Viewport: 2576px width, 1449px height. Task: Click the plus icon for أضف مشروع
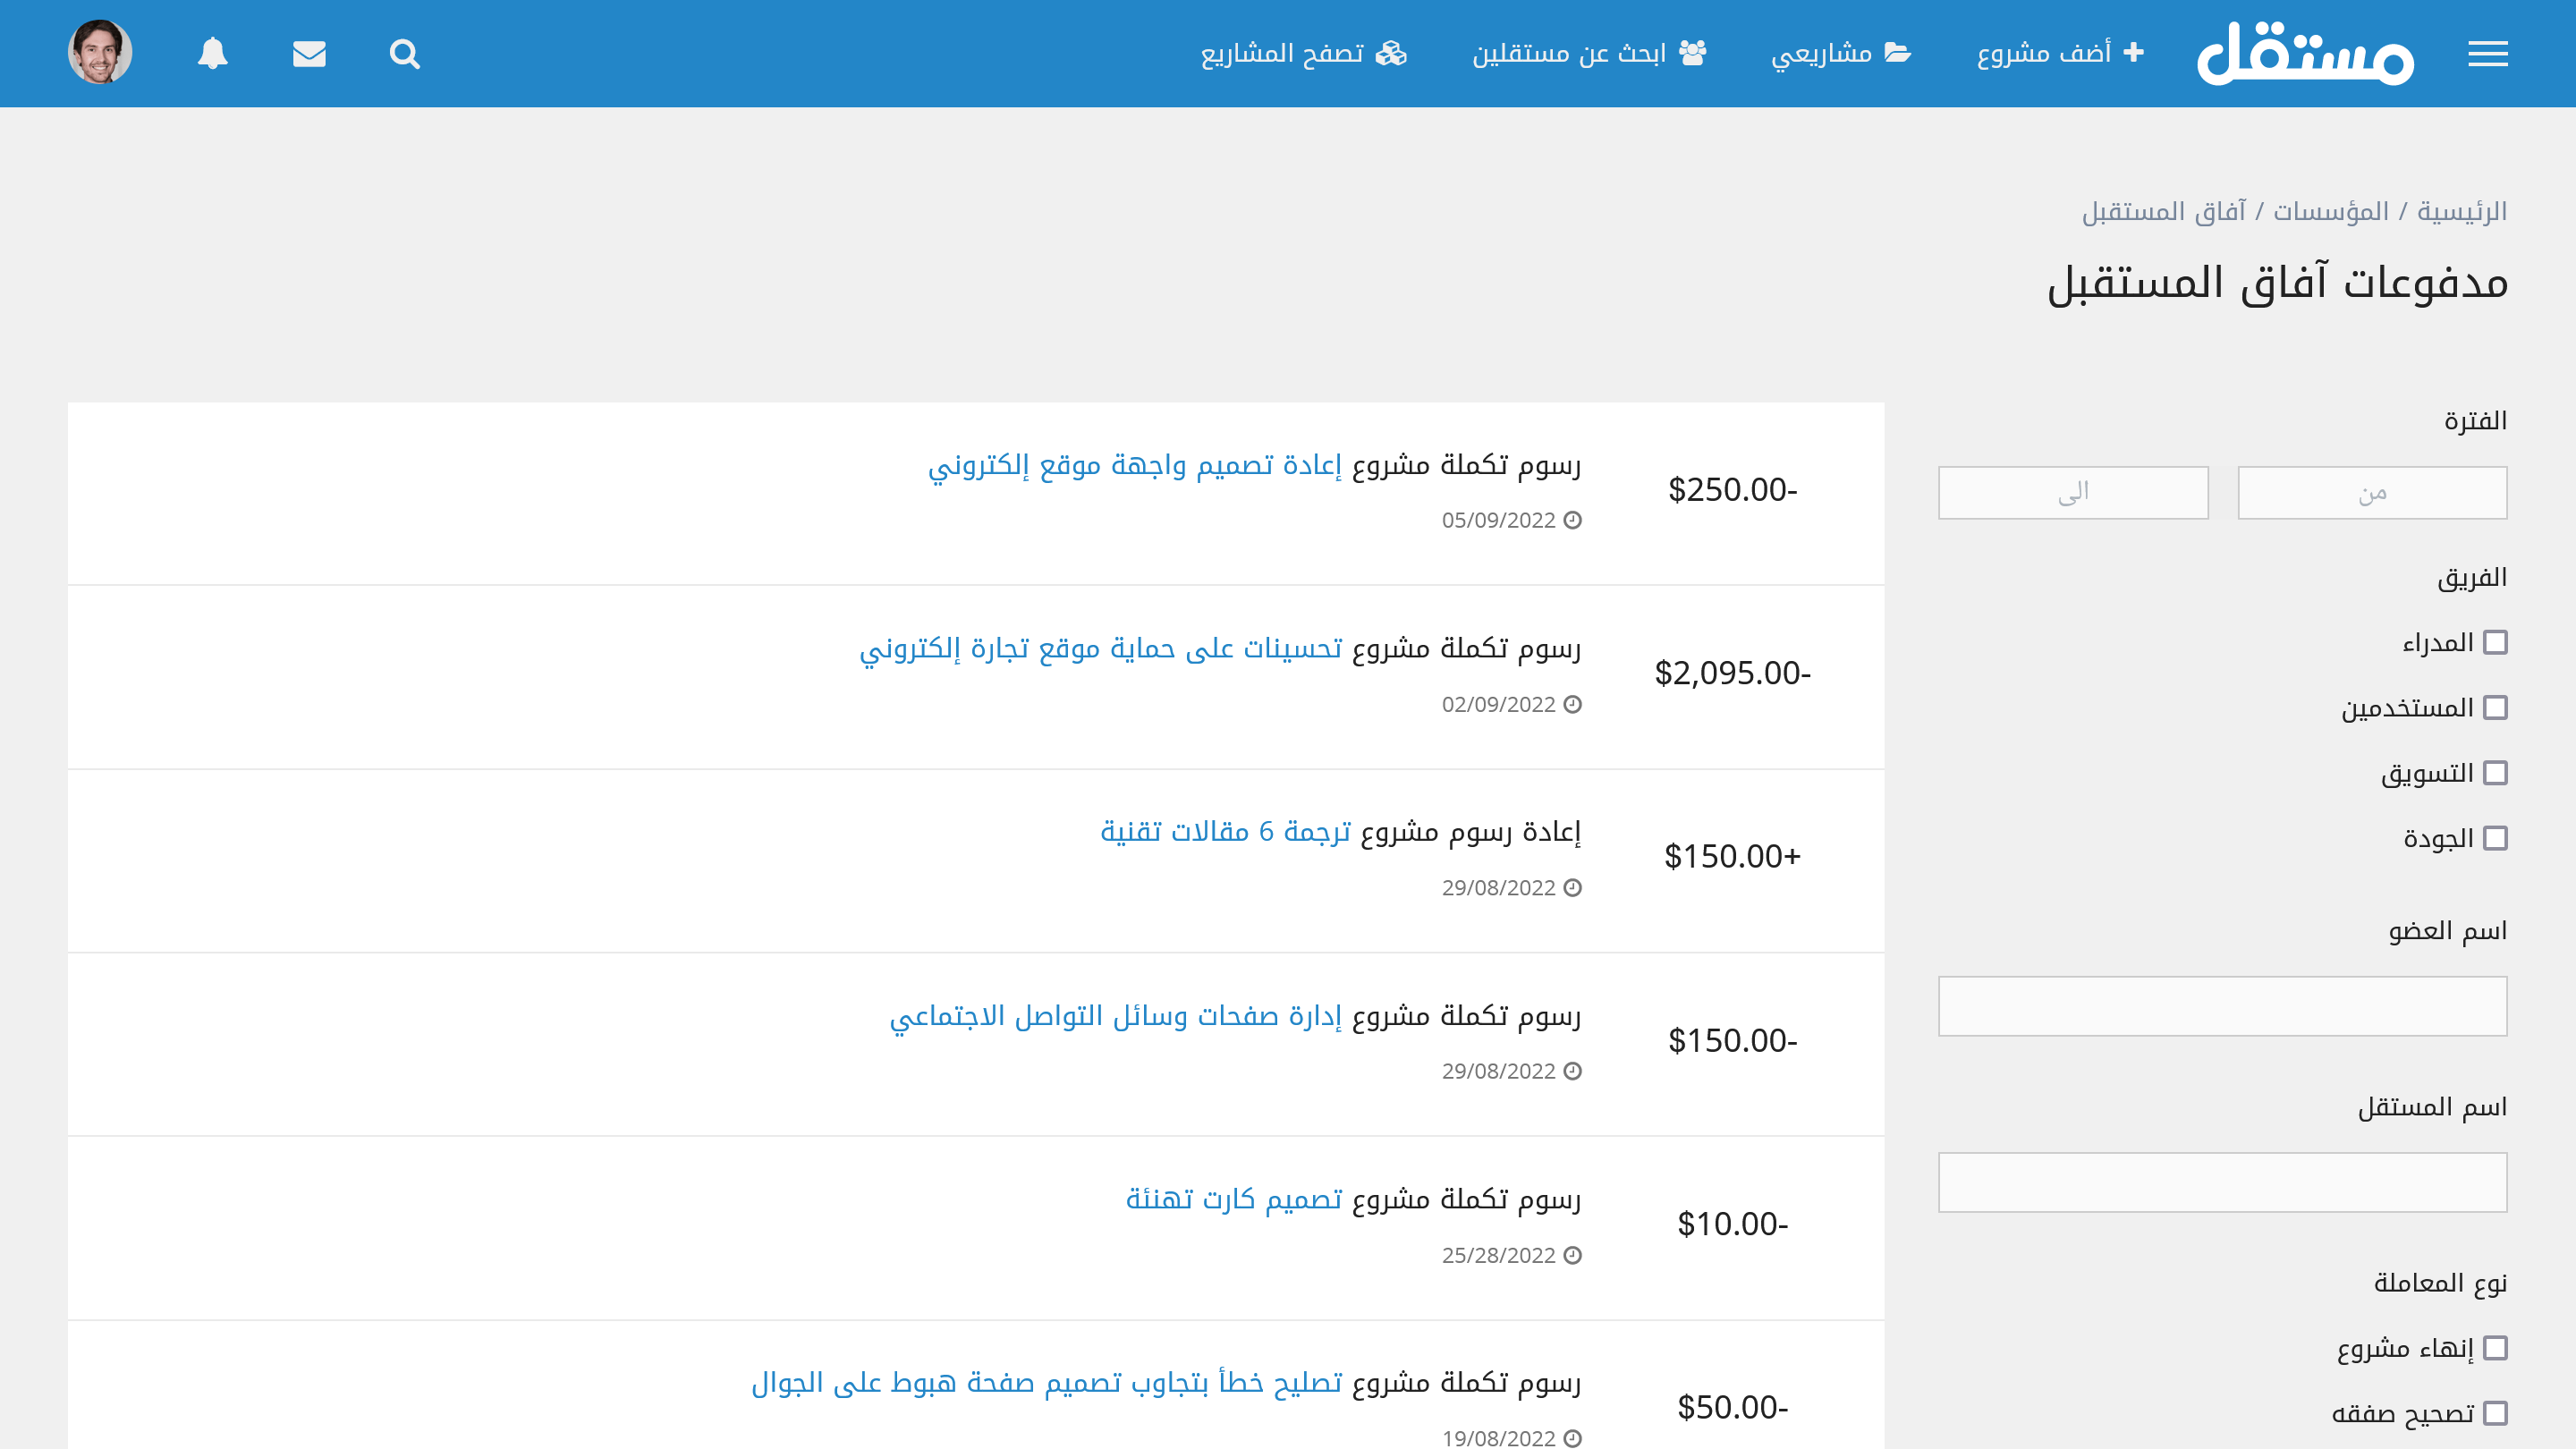2133,52
